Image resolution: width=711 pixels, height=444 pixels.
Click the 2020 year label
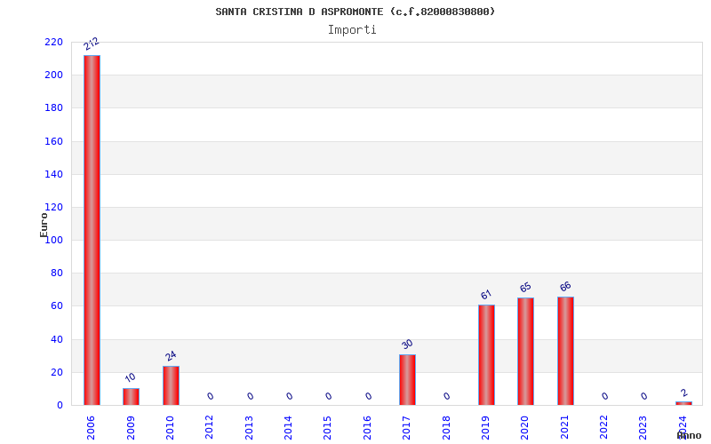(524, 428)
